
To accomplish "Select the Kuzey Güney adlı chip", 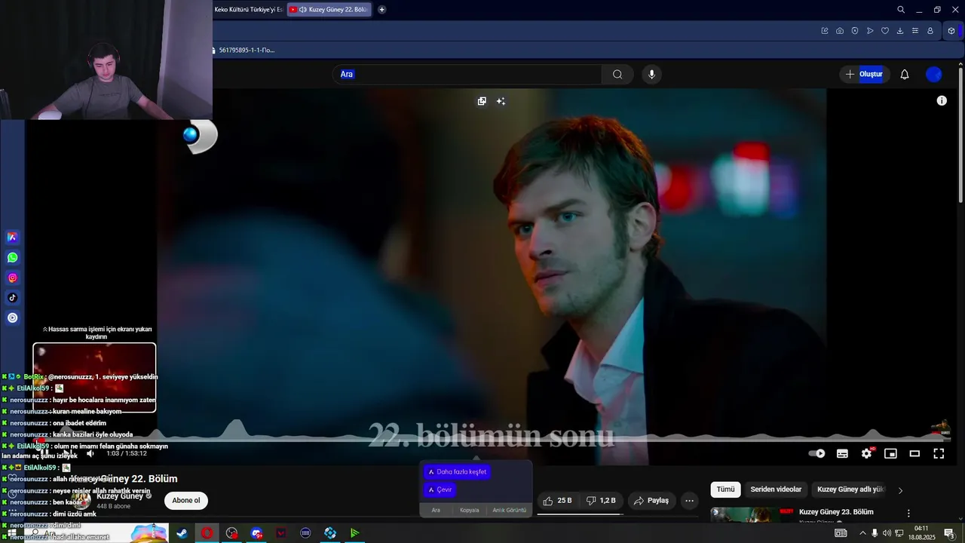I will tap(850, 489).
